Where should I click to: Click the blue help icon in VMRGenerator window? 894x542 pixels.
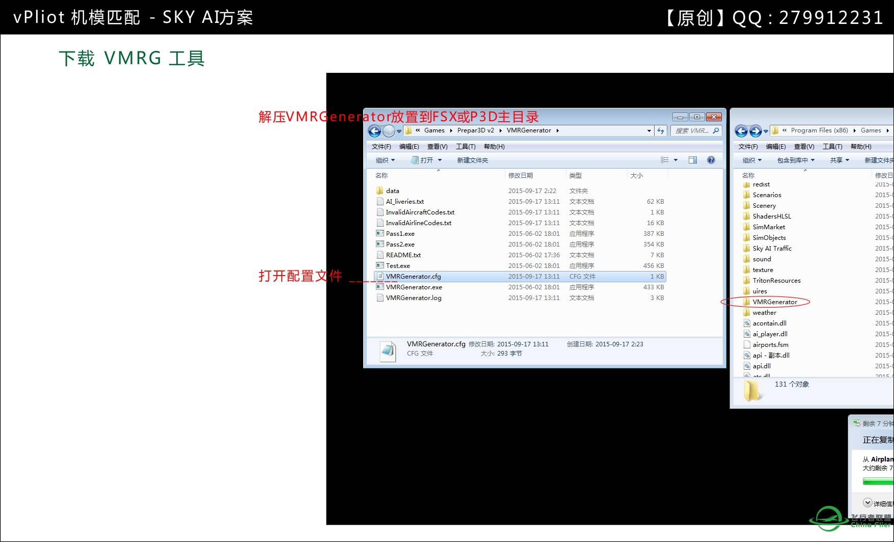coord(711,160)
